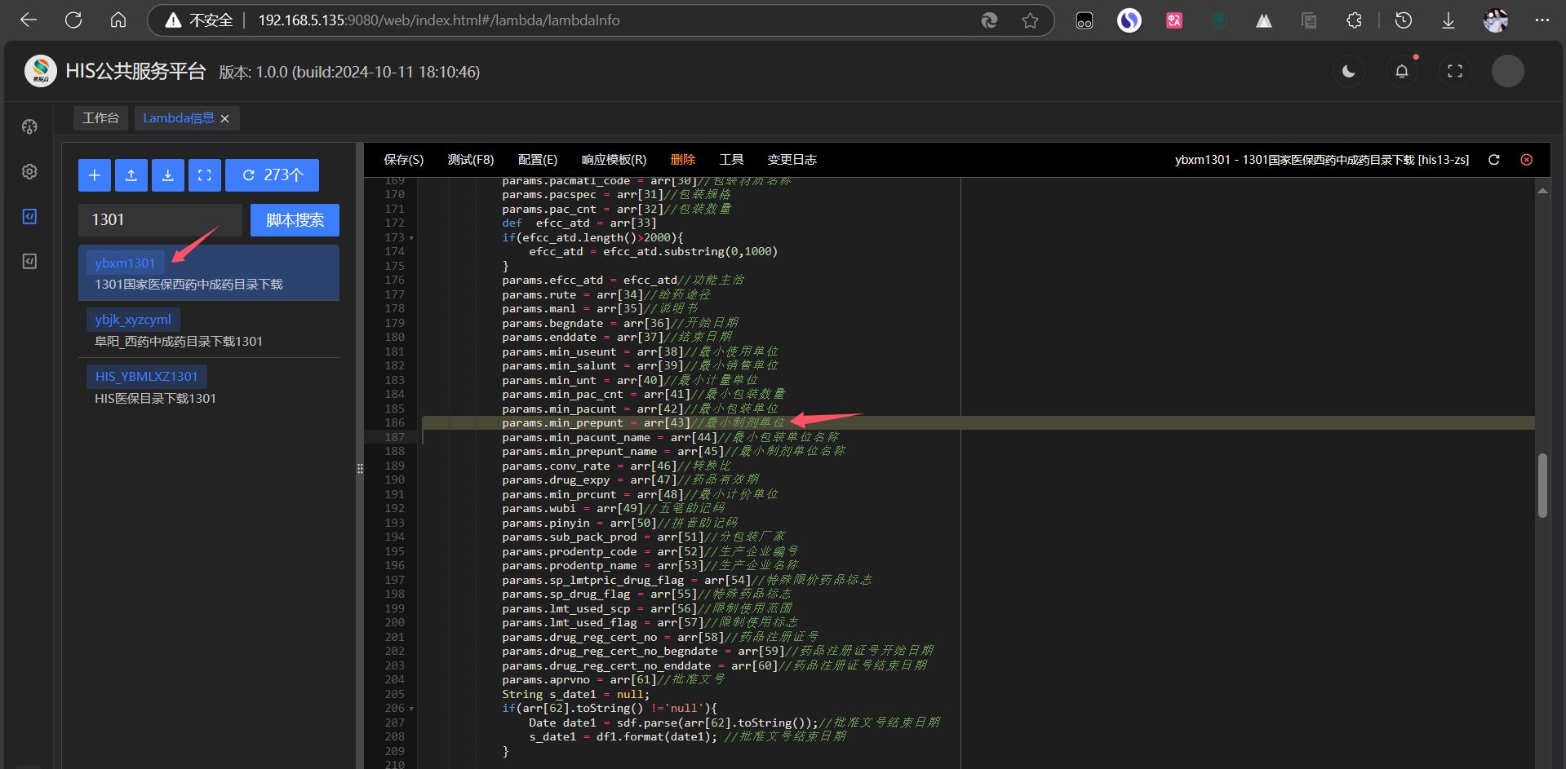Toggle app fullscreen in the header
Screen dimensions: 1566x769
click(1455, 71)
